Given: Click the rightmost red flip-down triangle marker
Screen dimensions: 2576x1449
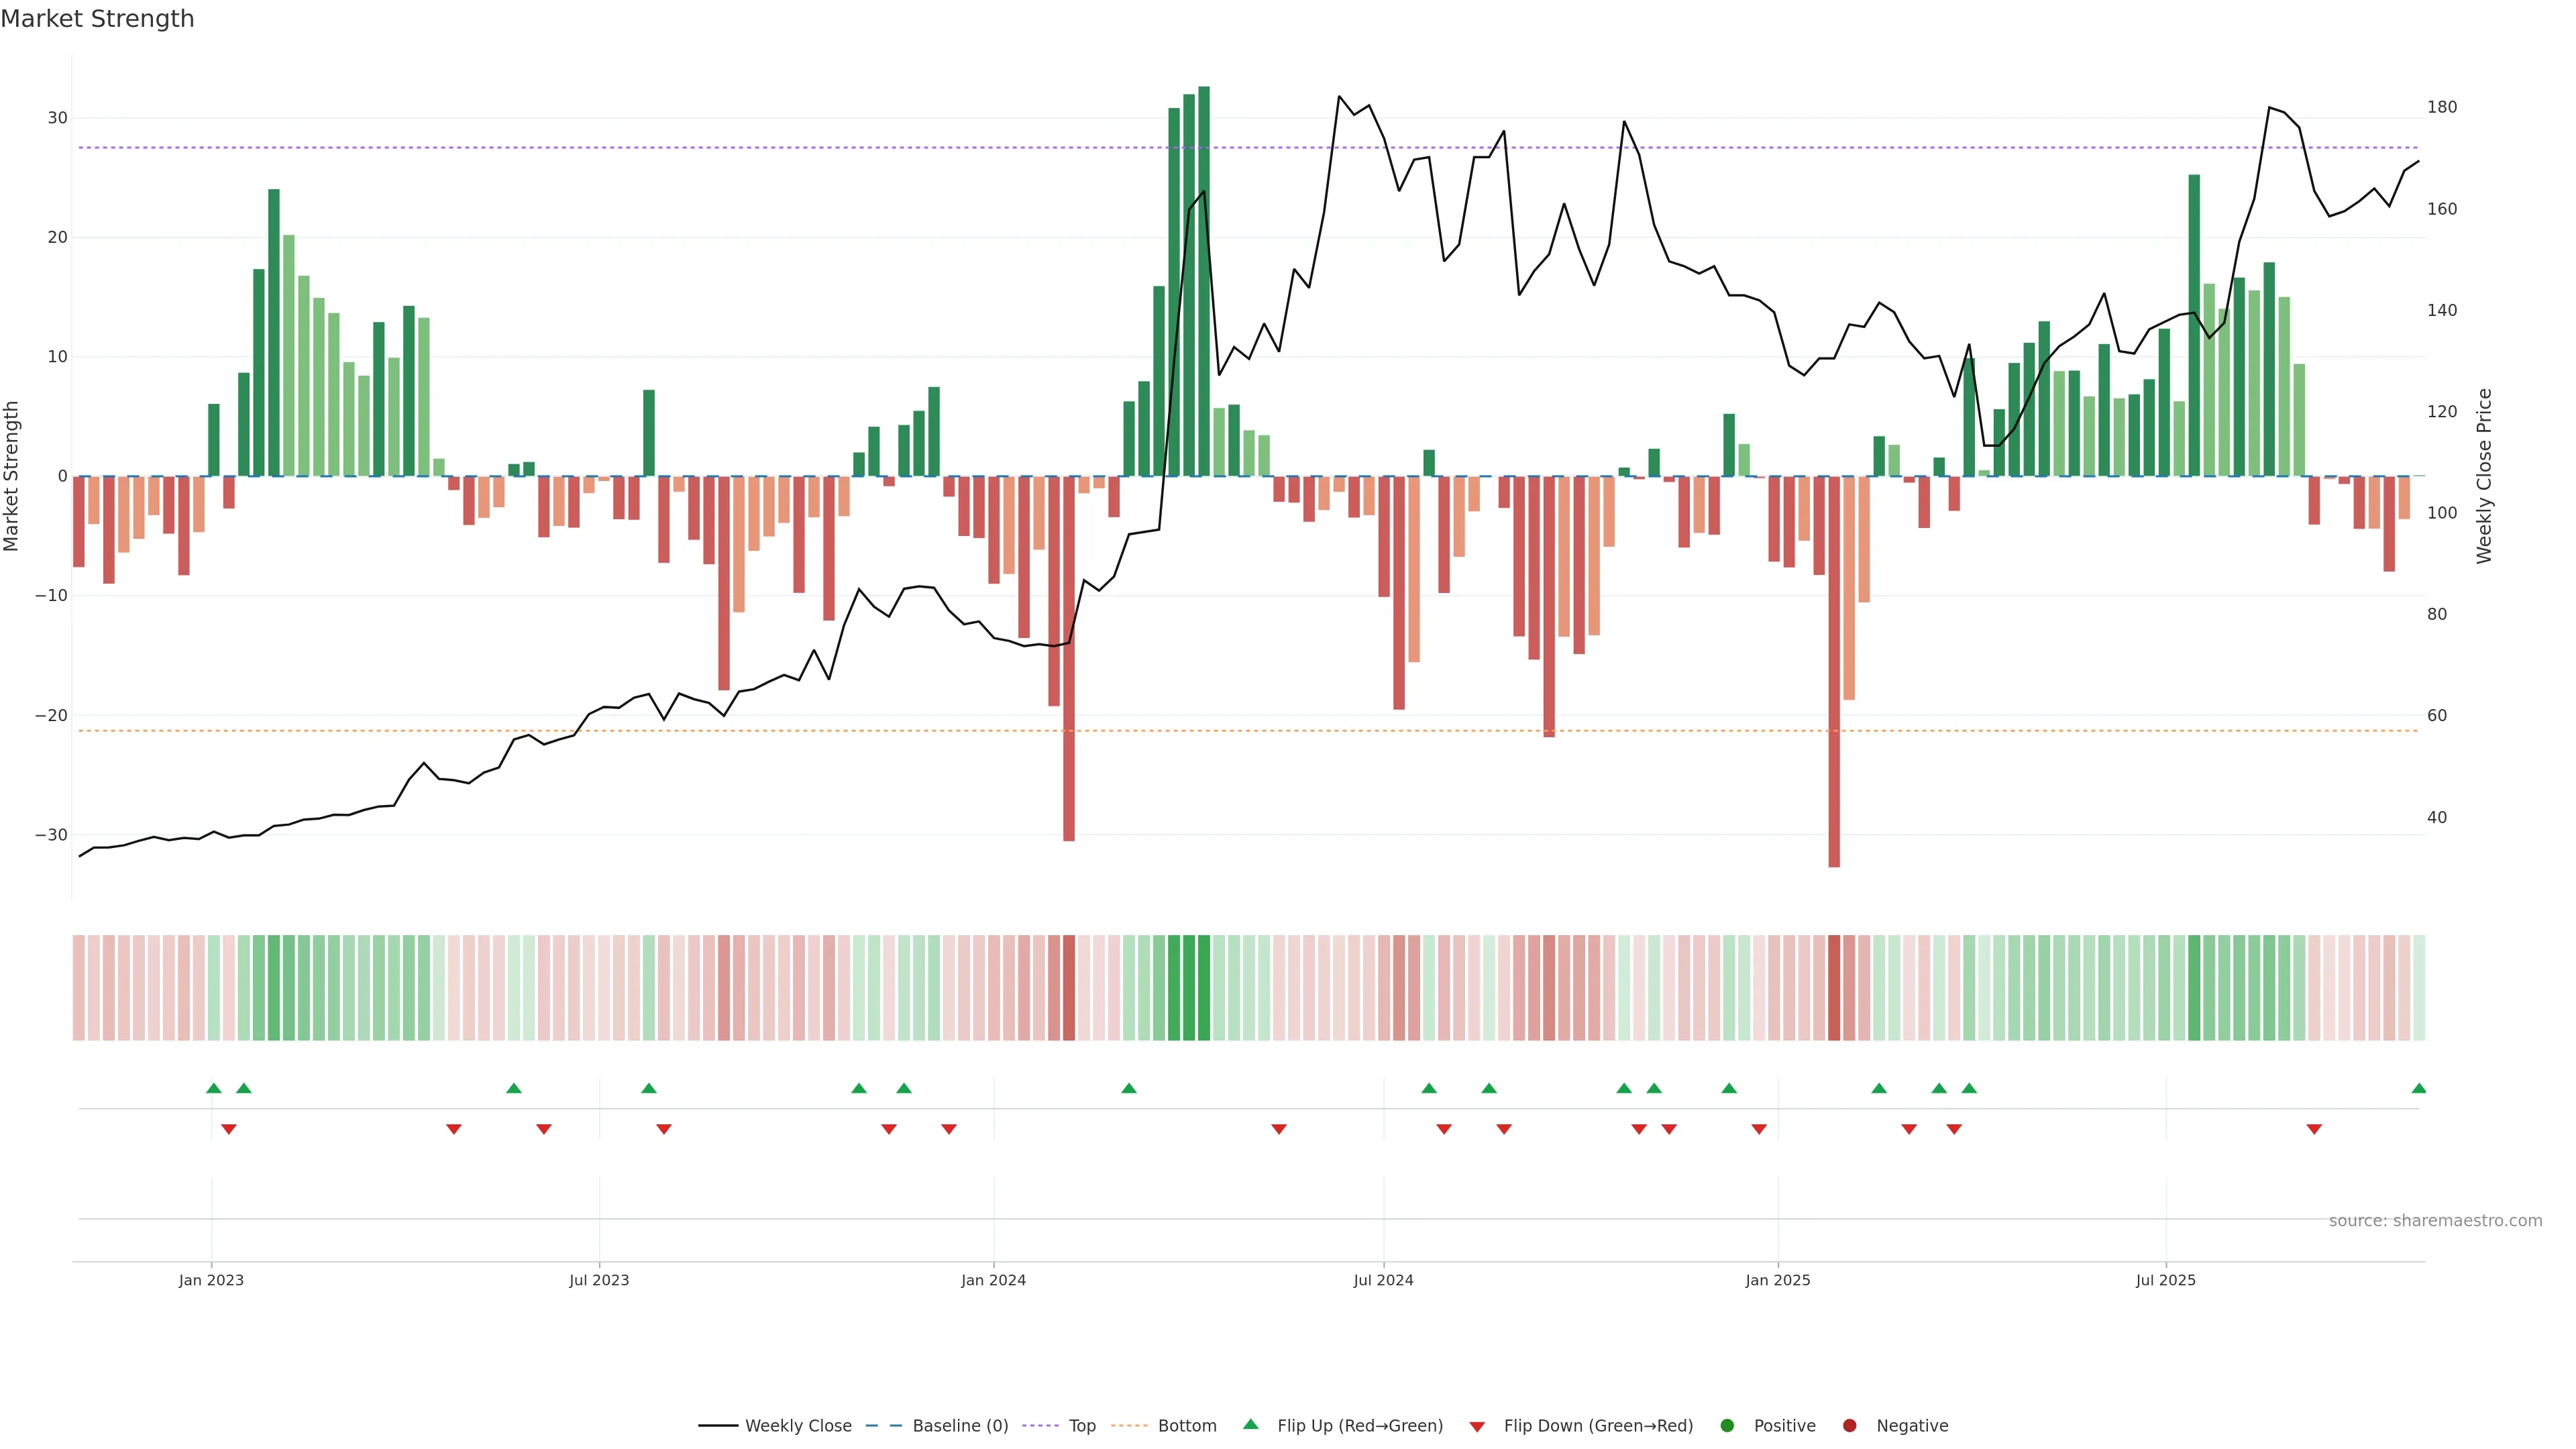Looking at the screenshot, I should click(2313, 1129).
